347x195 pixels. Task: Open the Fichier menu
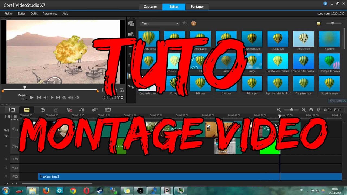pyautogui.click(x=9, y=14)
